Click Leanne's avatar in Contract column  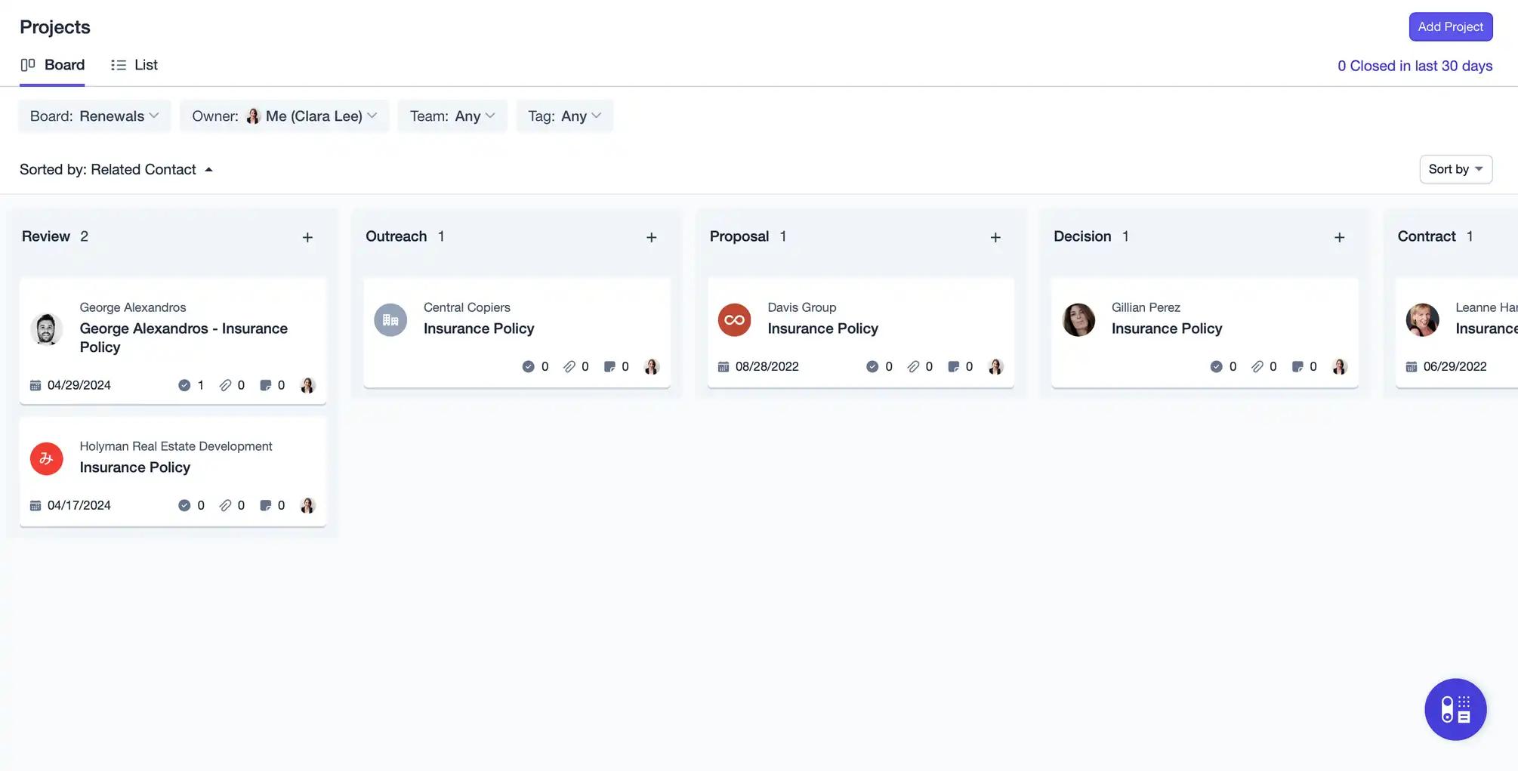point(1422,319)
